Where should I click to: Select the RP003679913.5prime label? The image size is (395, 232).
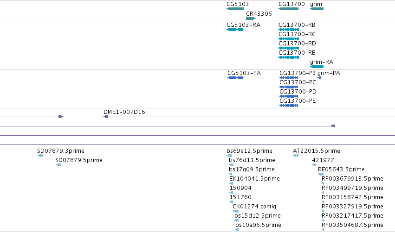352,179
